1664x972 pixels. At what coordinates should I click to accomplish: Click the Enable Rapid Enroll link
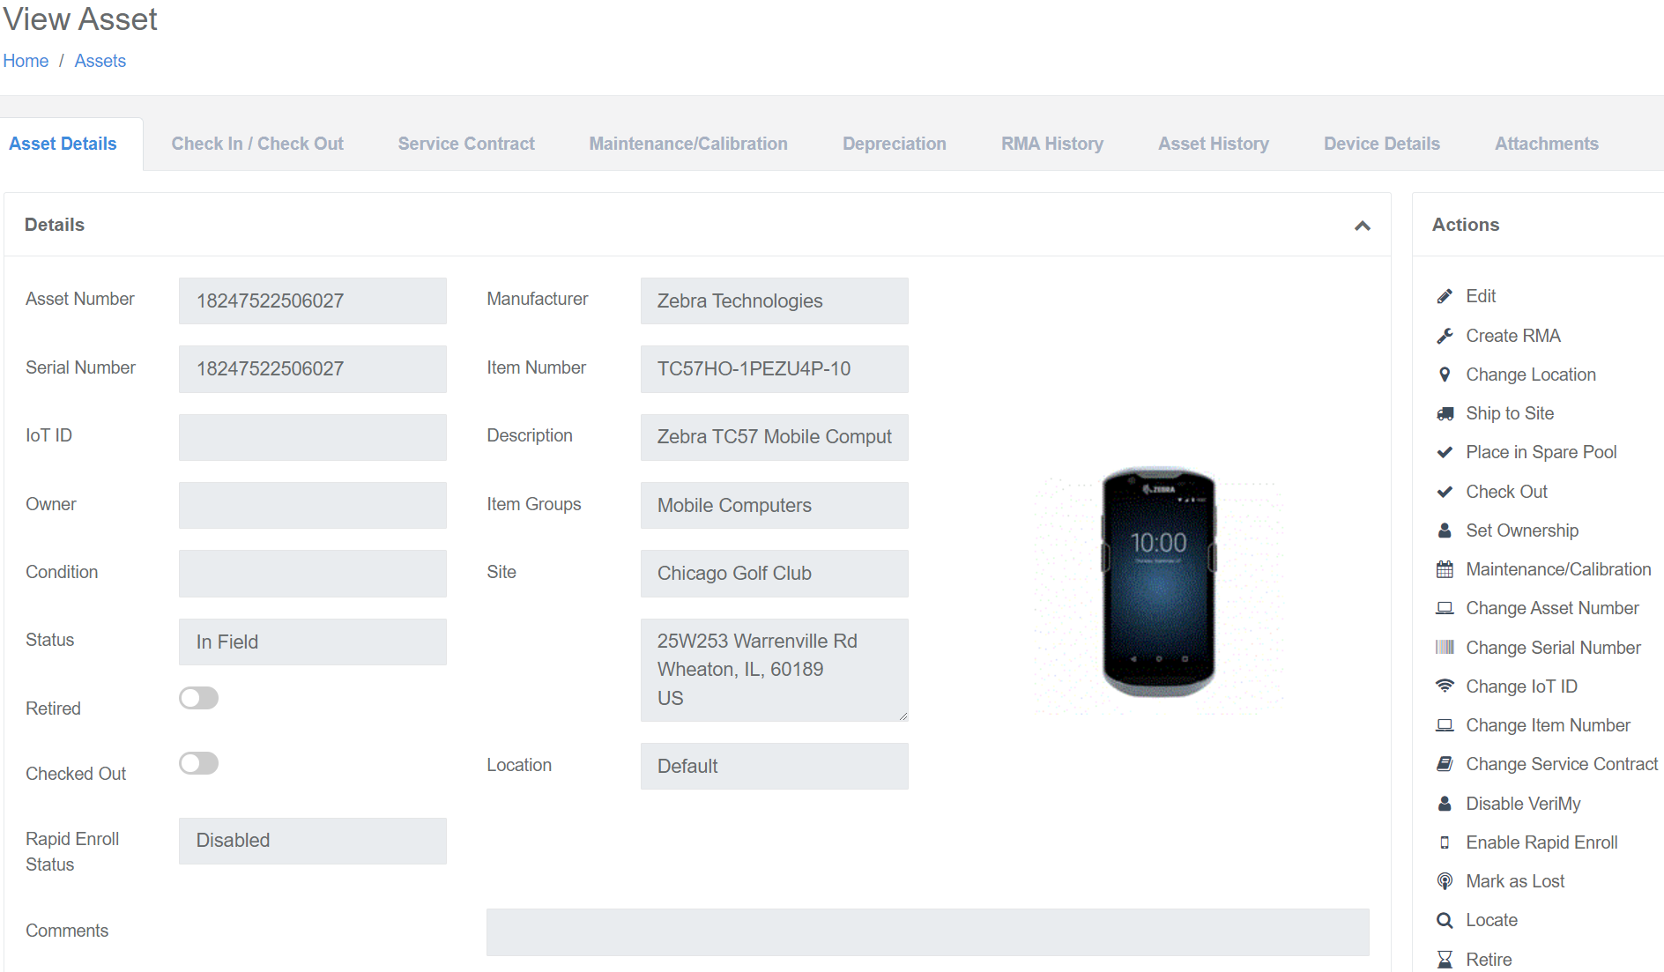point(1541,842)
